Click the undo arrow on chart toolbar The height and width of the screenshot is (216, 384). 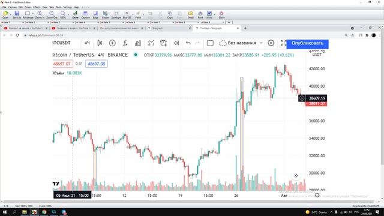[188, 43]
